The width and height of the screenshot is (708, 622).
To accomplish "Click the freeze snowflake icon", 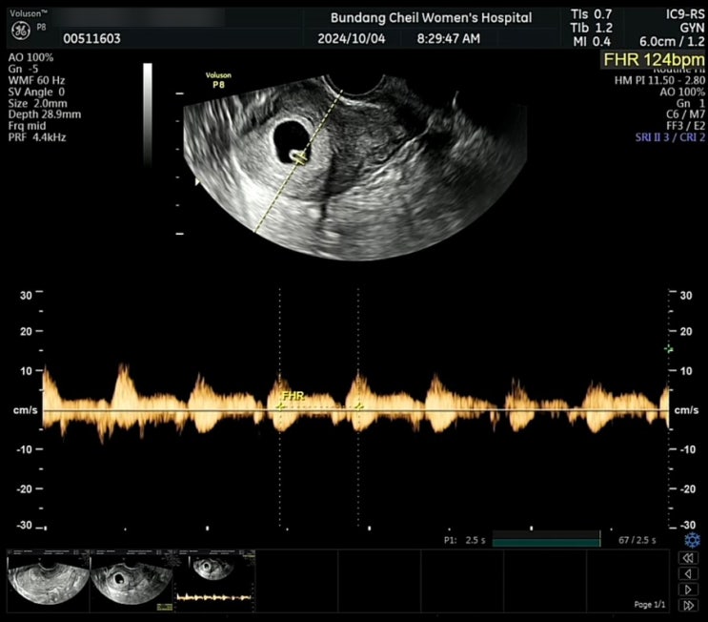I will click(692, 540).
